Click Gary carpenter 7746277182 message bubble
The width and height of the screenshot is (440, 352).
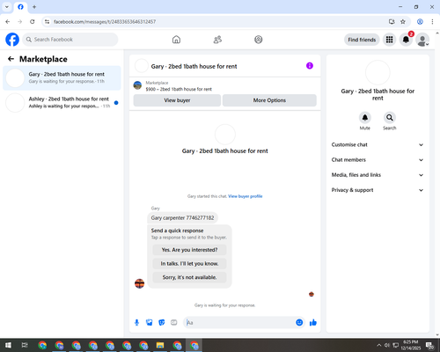tap(182, 217)
